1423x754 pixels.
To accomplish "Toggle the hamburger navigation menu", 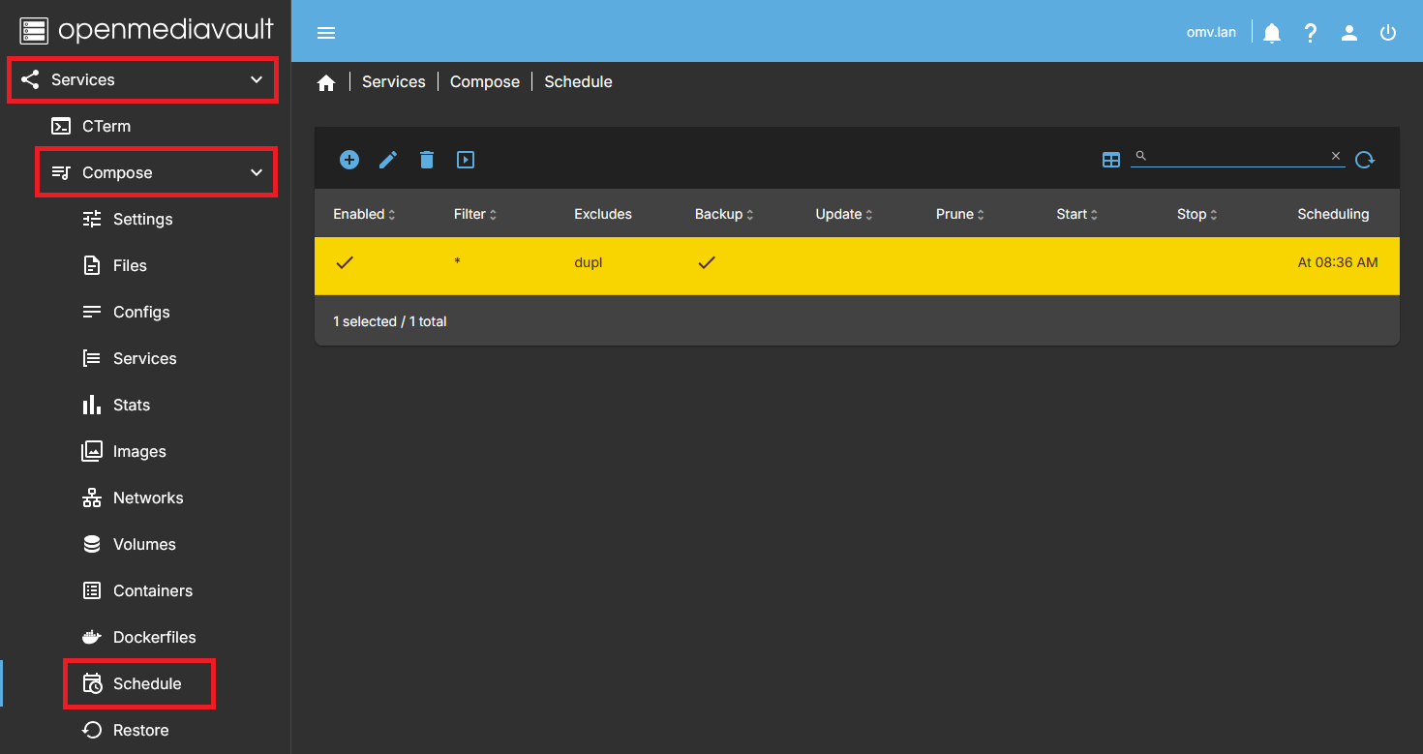I will point(326,33).
